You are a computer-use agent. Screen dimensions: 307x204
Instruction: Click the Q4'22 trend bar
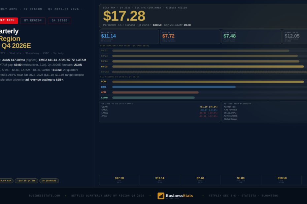point(201,51)
